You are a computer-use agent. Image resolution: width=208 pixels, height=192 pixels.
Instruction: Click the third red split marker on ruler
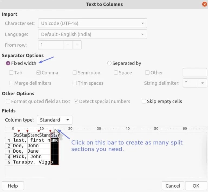(x=39, y=131)
